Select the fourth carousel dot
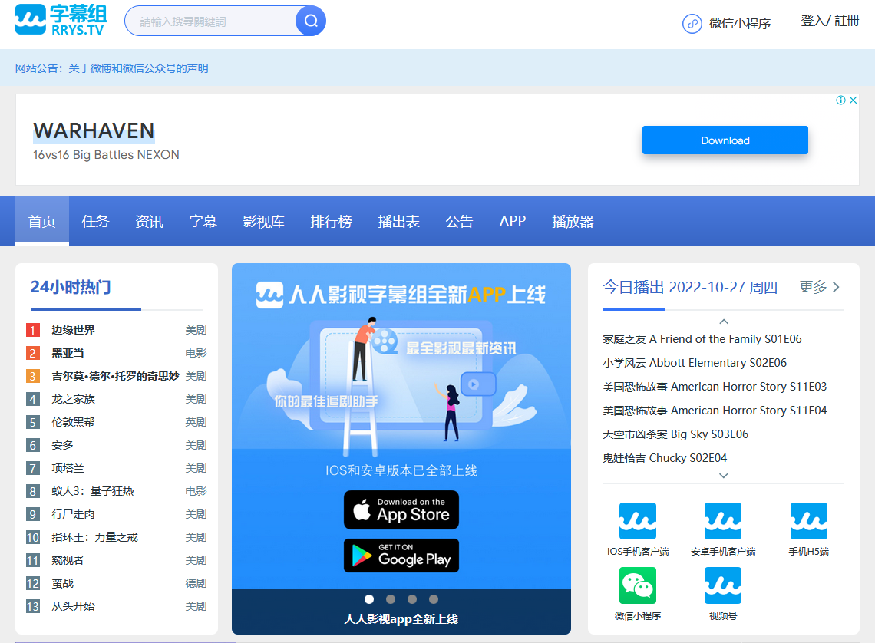Image resolution: width=875 pixels, height=643 pixels. click(x=434, y=599)
